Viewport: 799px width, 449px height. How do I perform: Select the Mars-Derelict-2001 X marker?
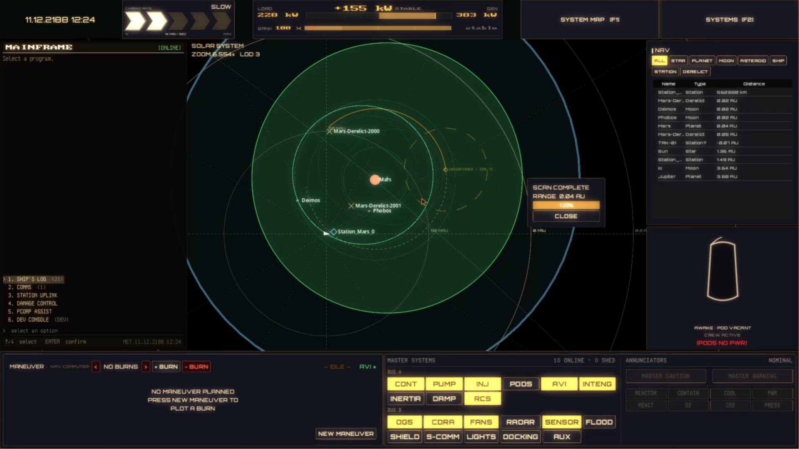(x=351, y=206)
